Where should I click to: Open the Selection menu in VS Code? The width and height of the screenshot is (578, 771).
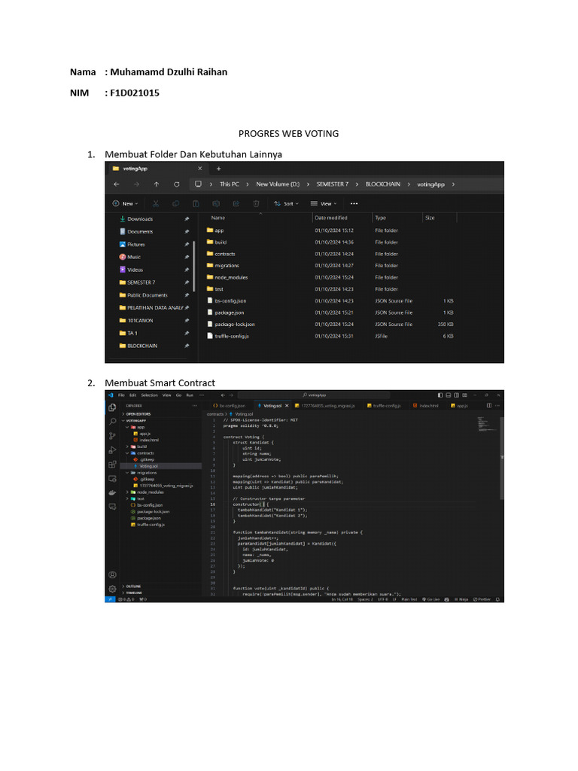149,395
